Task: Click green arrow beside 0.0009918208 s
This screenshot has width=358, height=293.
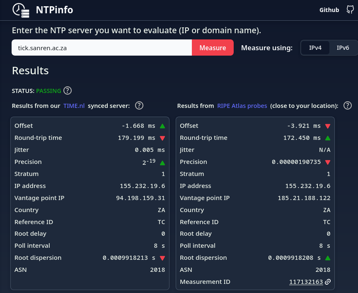Action: [x=328, y=258]
